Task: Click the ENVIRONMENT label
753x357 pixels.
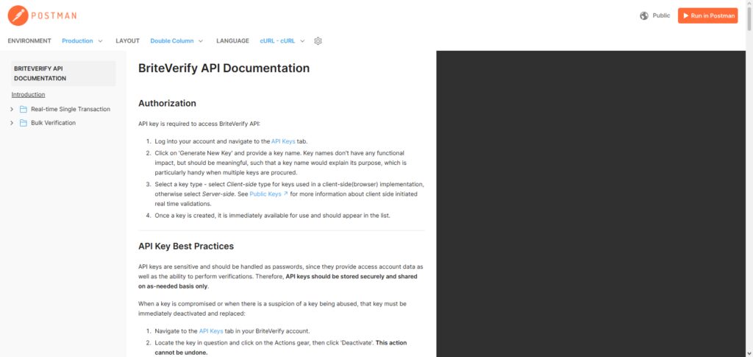Action: [29, 40]
